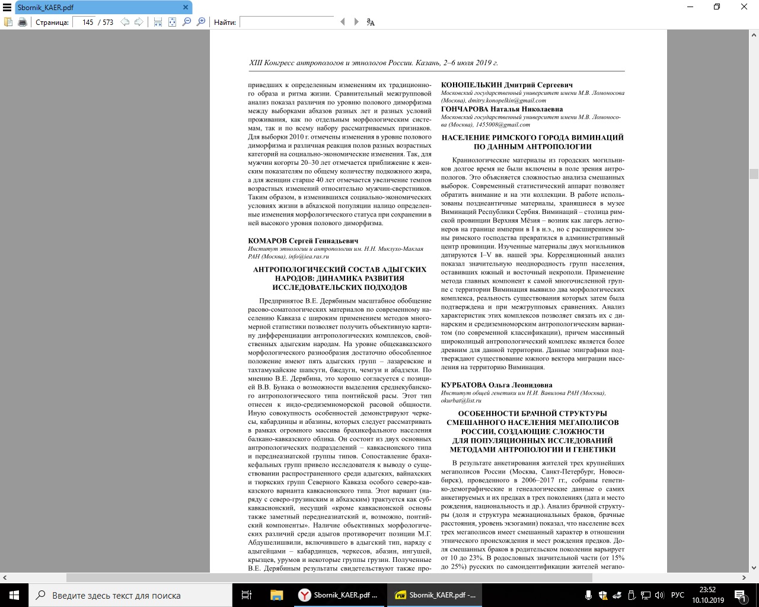Viewport: 759px width, 607px height.
Task: Open the notification center icon
Action: (x=740, y=595)
